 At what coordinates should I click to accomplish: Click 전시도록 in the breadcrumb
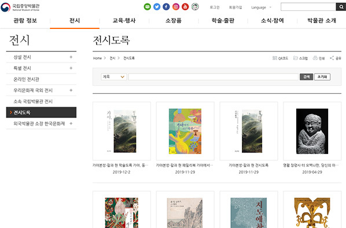129,58
